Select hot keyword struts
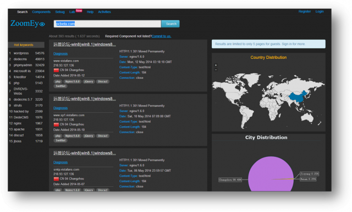 (x=18, y=105)
